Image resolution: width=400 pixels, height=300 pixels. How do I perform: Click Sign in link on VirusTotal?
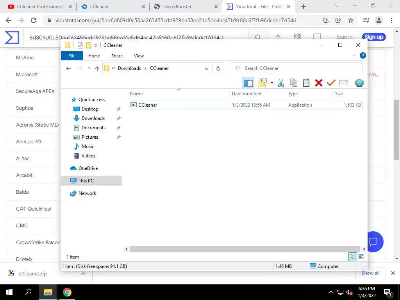click(x=344, y=37)
